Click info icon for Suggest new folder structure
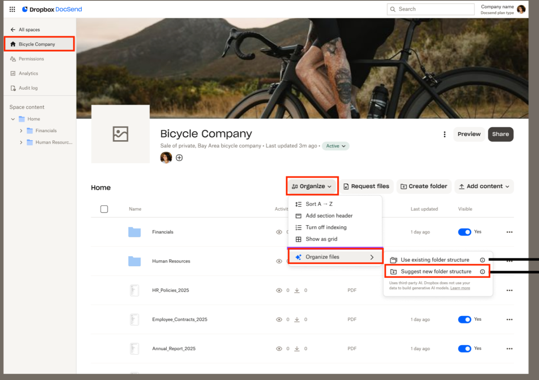Viewport: 539px width, 380px height. tap(483, 272)
